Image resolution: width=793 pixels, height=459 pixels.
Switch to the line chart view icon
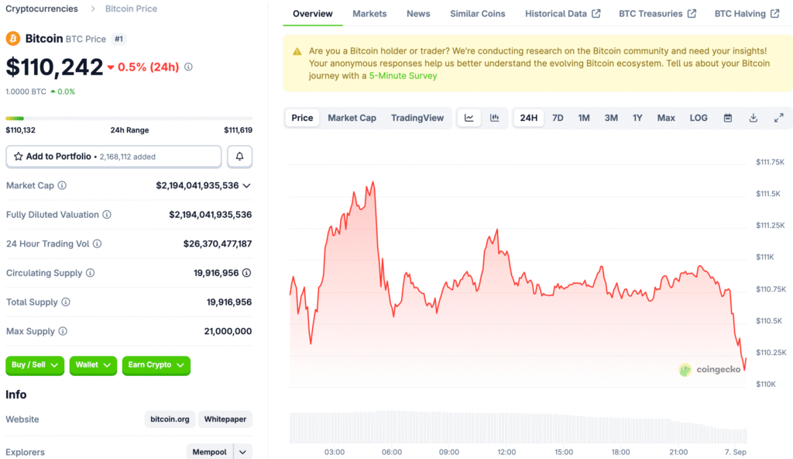pos(469,118)
